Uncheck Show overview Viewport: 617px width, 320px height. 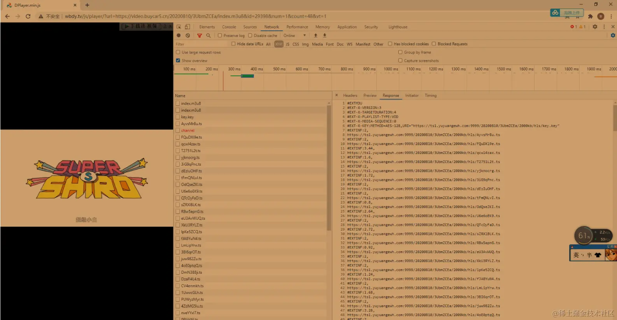click(178, 61)
